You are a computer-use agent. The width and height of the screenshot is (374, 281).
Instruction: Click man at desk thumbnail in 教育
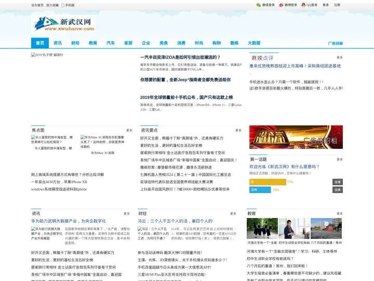click(295, 228)
